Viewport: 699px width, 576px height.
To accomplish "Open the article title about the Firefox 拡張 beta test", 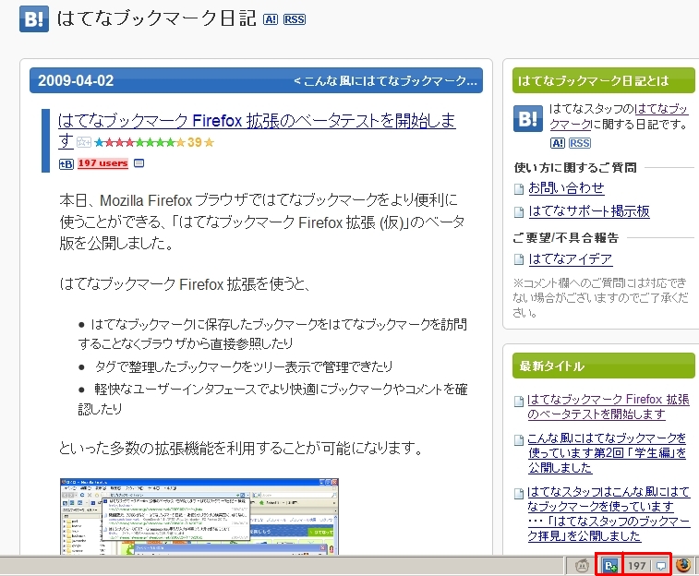I will [257, 130].
